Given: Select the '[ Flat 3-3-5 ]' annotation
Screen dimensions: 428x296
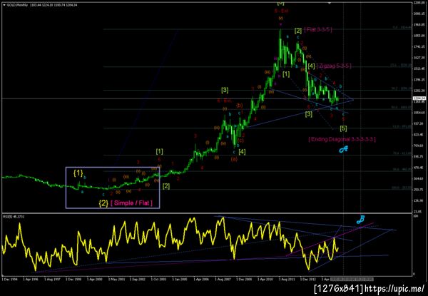Looking at the screenshot, I should click(318, 29).
